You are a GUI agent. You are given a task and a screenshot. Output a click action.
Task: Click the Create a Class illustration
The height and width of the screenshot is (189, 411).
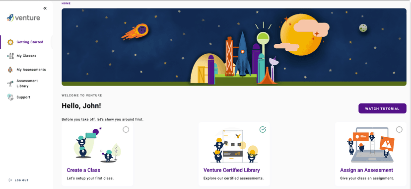97,145
